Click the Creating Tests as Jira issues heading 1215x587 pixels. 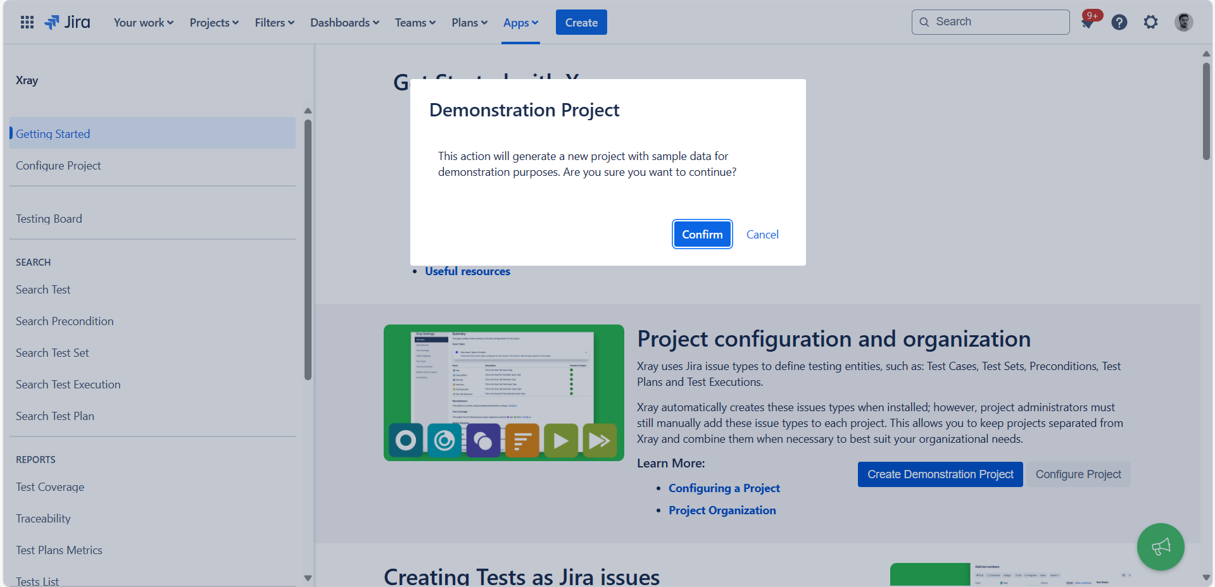point(522,576)
